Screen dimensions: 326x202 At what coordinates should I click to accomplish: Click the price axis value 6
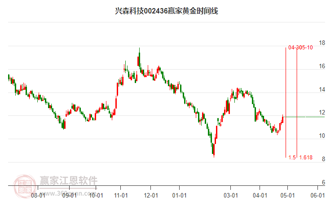pyautogui.click(x=323, y=182)
